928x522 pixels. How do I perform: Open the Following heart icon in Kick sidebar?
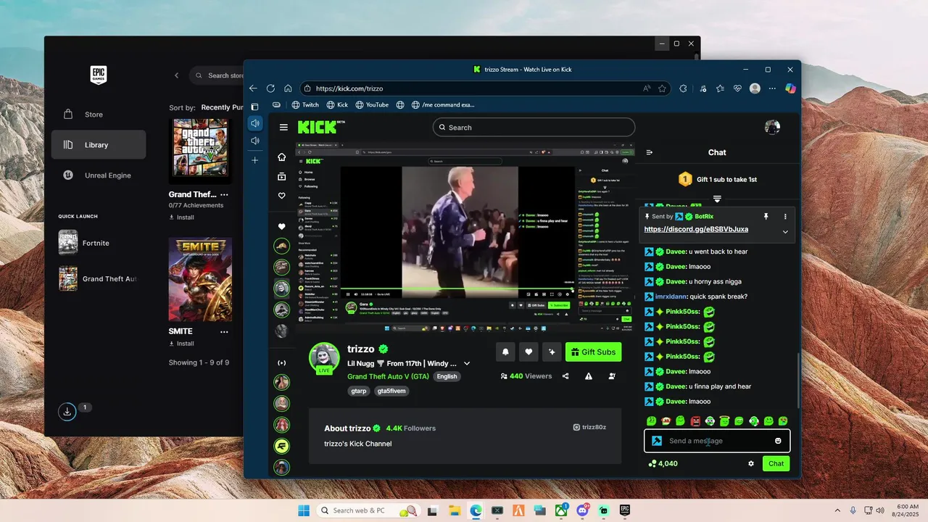[x=282, y=196]
